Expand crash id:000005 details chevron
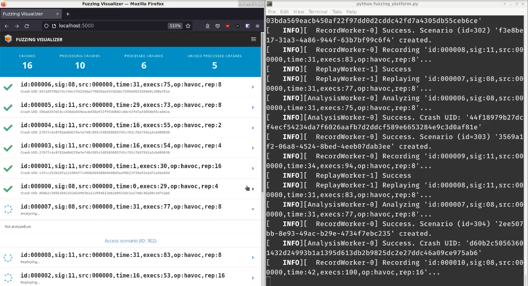The height and width of the screenshot is (286, 528). click(253, 107)
